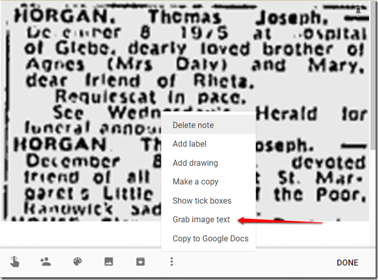Open the colour palette icon
Viewport: 378px width, 280px height.
point(77,261)
